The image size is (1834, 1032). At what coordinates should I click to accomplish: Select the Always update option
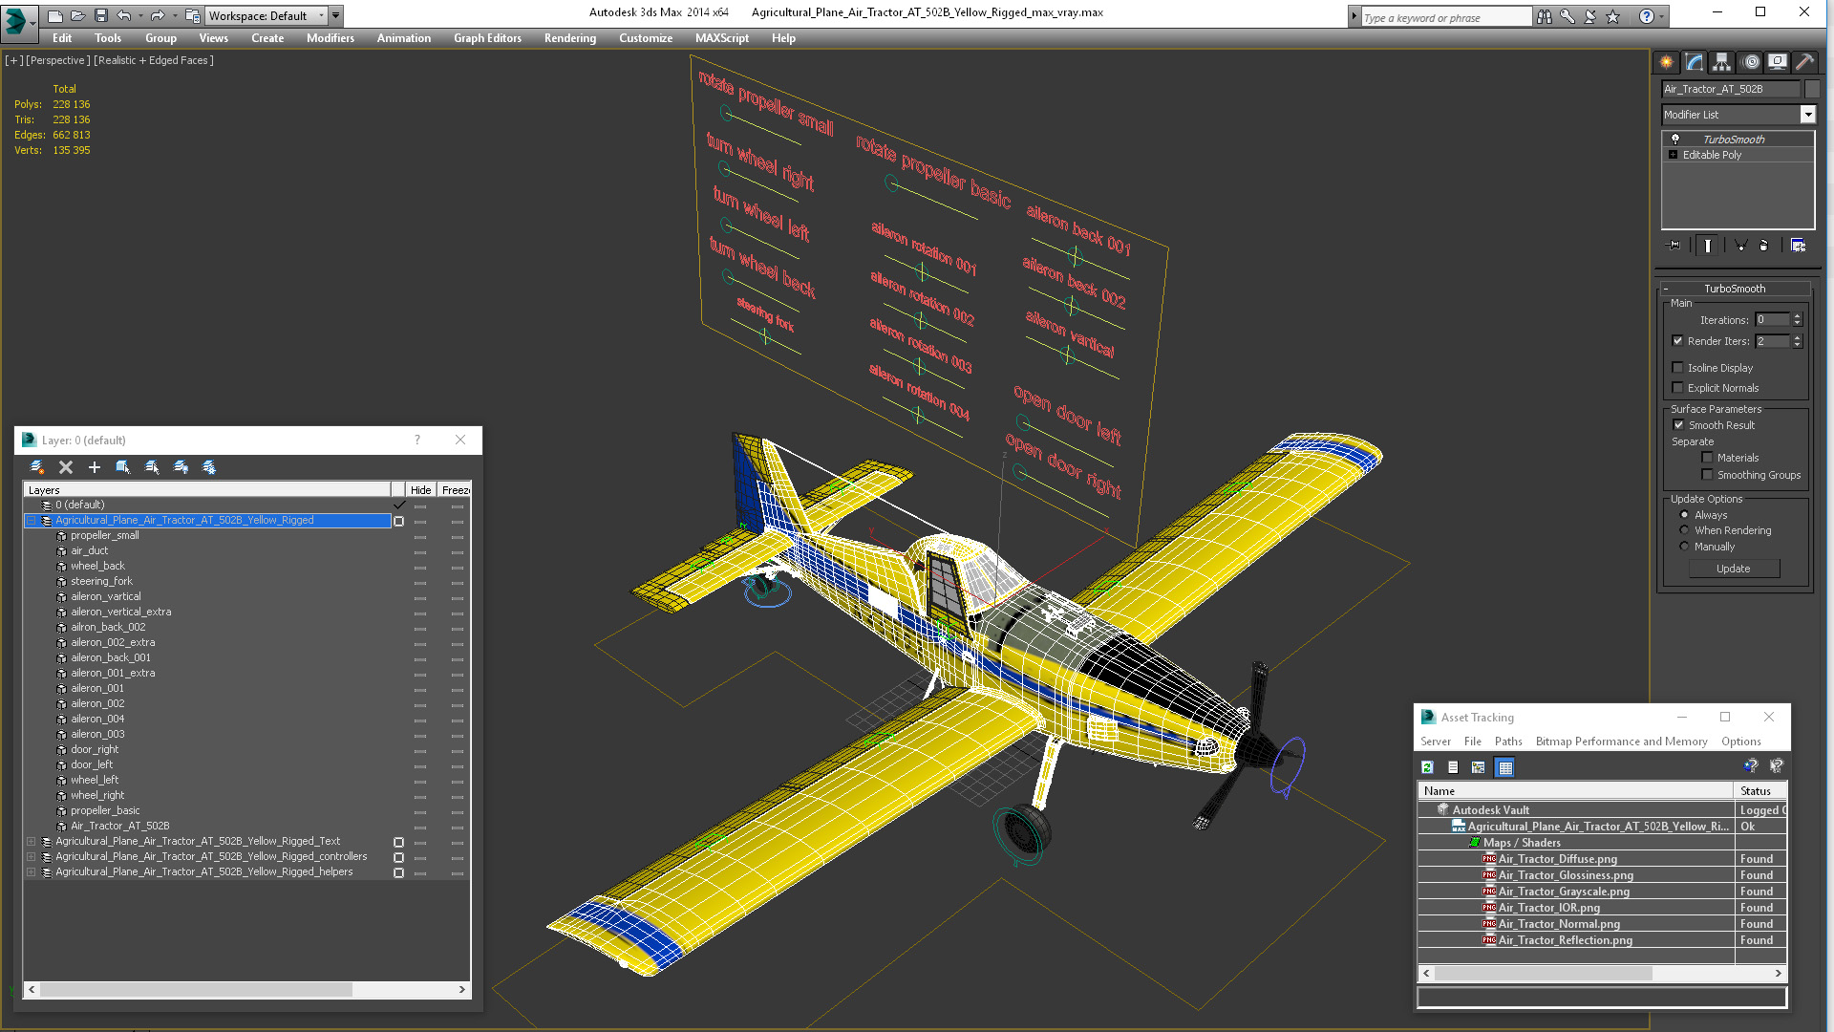tap(1685, 515)
